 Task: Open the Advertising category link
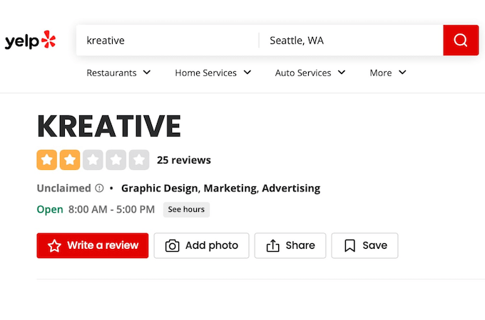point(291,188)
